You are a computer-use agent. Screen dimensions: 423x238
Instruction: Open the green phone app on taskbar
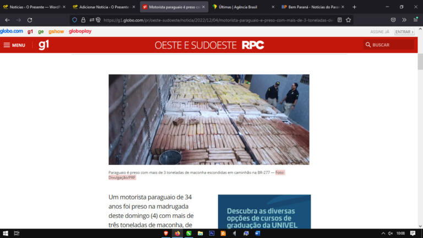188,234
